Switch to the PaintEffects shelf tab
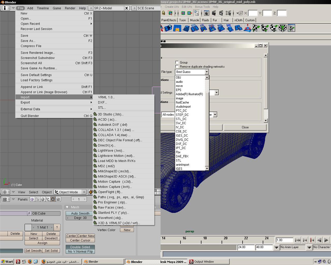 (169, 20)
